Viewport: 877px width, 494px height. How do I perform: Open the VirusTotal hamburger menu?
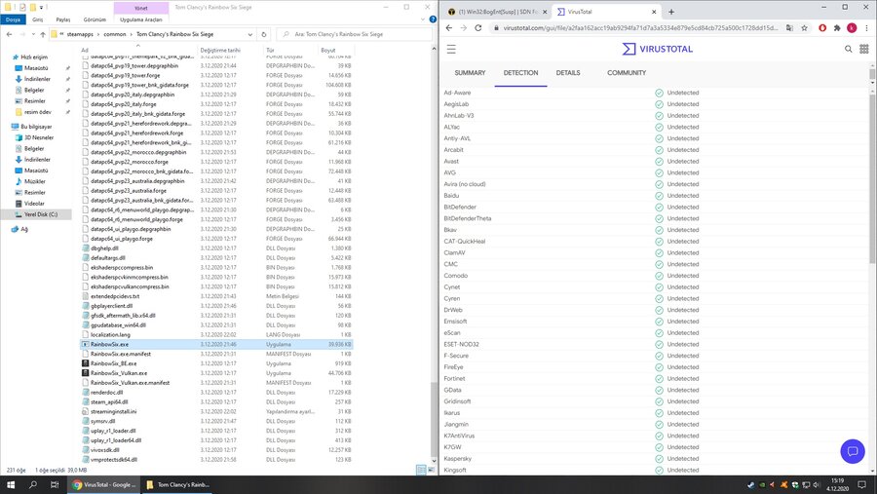click(451, 50)
